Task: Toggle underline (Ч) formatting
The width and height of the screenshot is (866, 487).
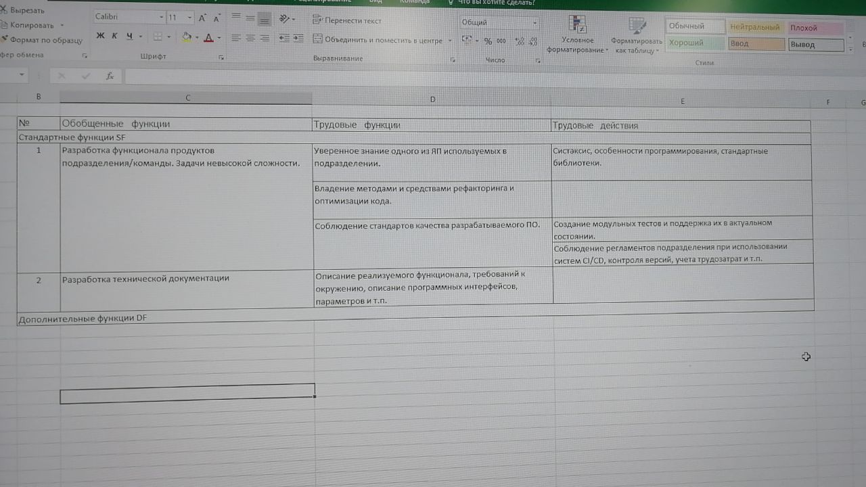Action: [x=129, y=36]
